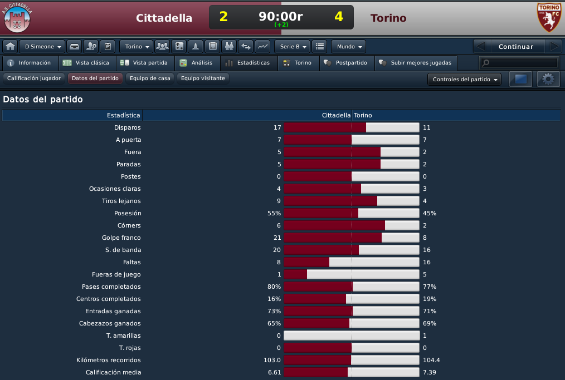Open the finances graph icon

click(x=262, y=46)
